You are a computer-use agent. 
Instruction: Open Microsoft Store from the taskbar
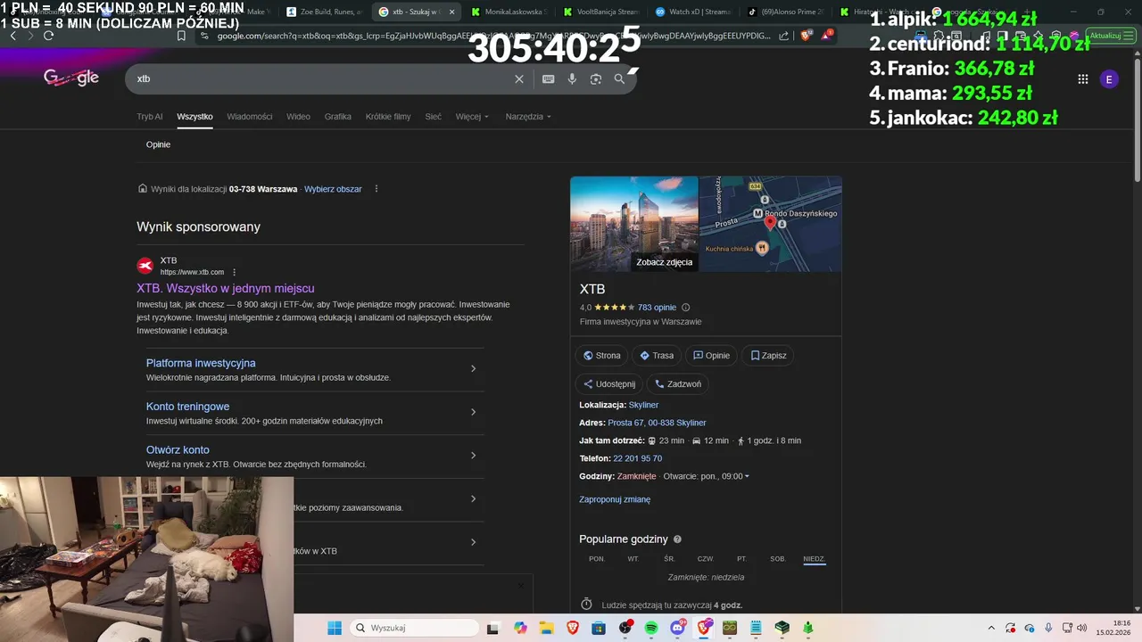coord(599,628)
